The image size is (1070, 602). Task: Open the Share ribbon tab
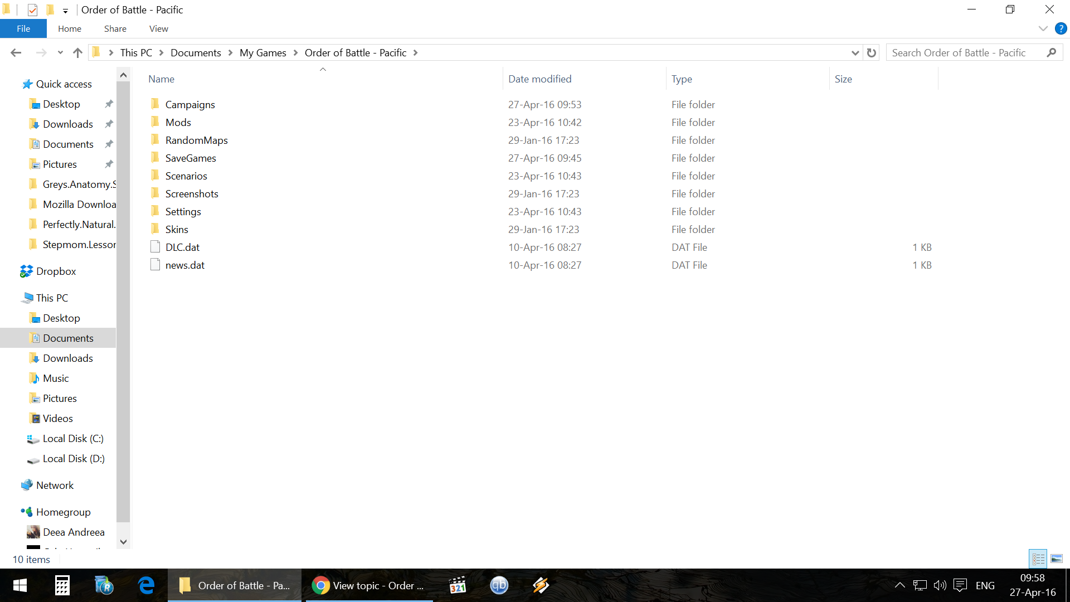pos(115,28)
